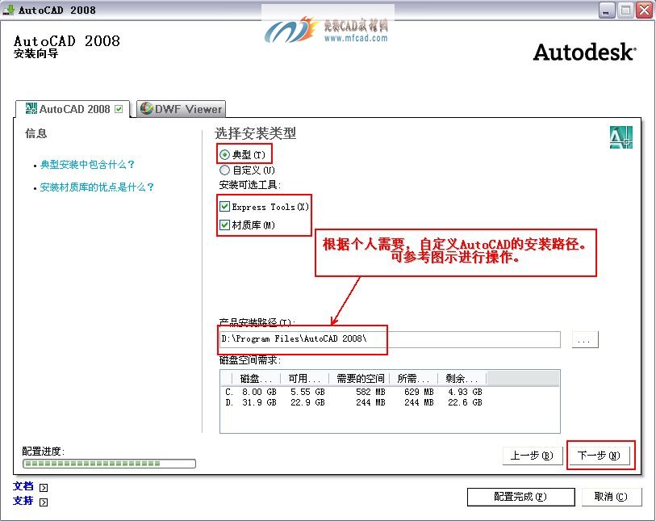This screenshot has height=521, width=656.
Task: Toggle the 材质库(M) material library checkbox
Action: pos(224,225)
